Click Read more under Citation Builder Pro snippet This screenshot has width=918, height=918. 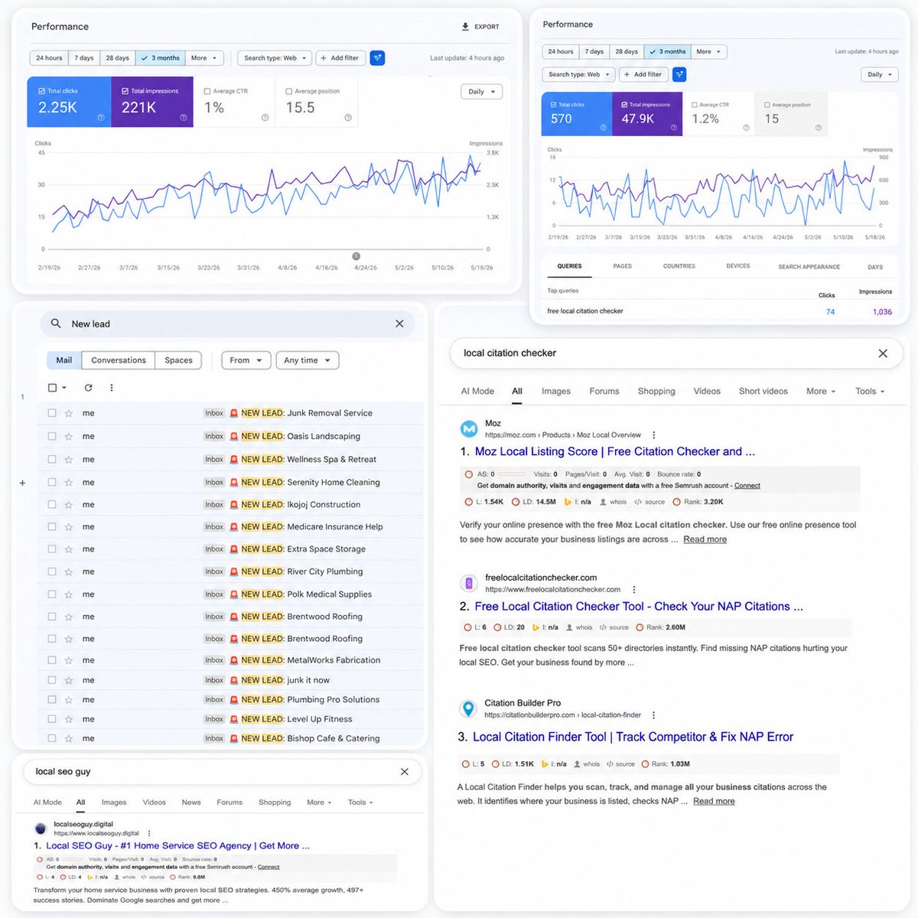(x=714, y=801)
